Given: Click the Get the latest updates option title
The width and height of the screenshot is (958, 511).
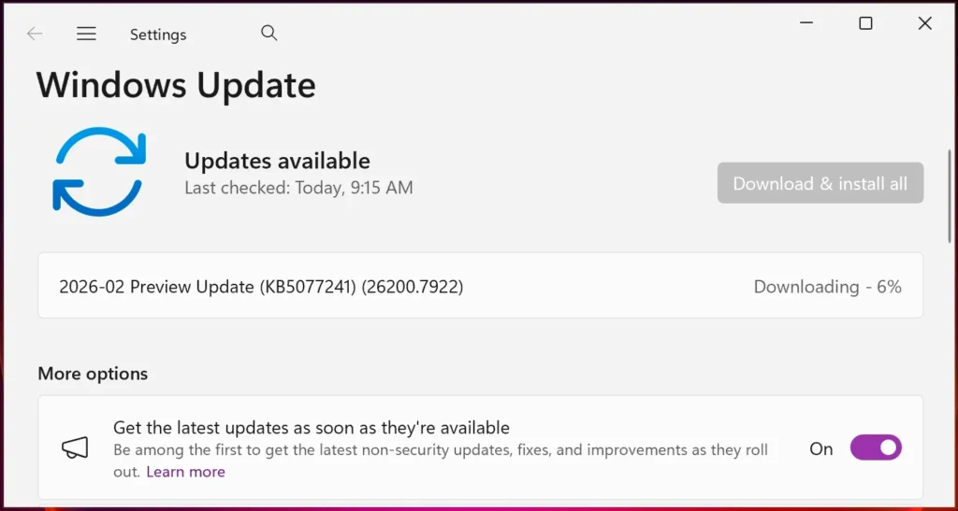Looking at the screenshot, I should 312,428.
